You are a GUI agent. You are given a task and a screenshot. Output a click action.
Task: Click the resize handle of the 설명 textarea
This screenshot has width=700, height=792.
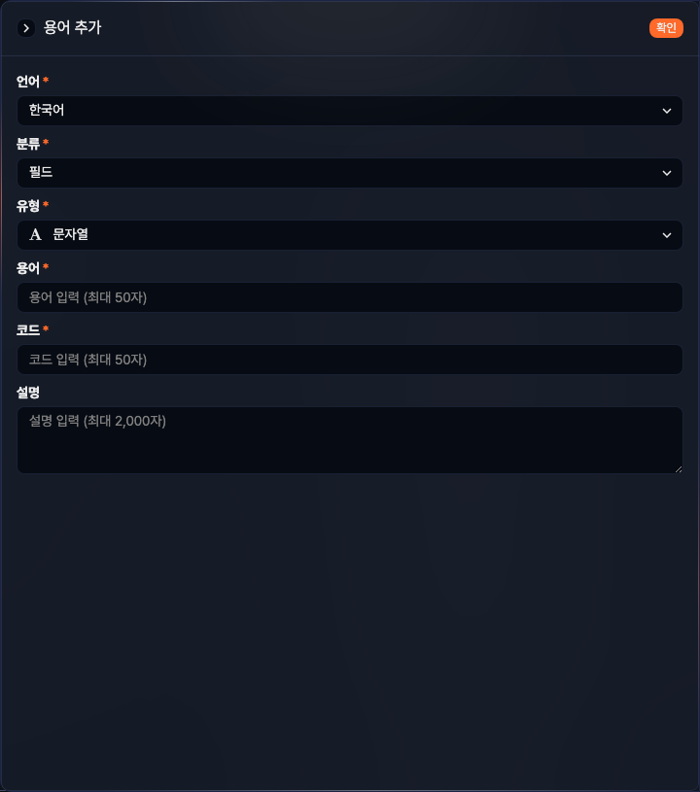[x=678, y=468]
